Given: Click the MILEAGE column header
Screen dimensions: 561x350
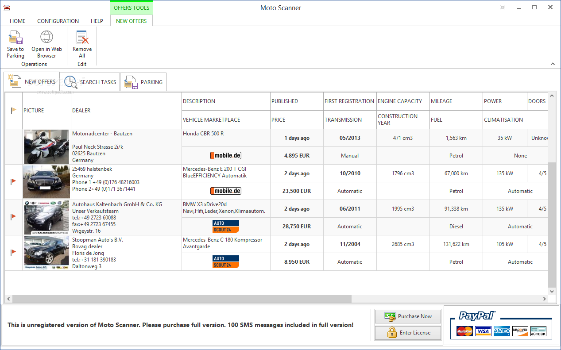Looking at the screenshot, I should point(456,101).
